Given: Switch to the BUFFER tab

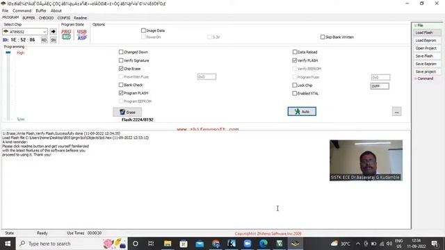Looking at the screenshot, I should click(29, 18).
